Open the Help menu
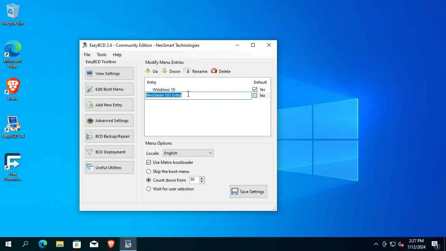This screenshot has height=251, width=446. click(117, 55)
